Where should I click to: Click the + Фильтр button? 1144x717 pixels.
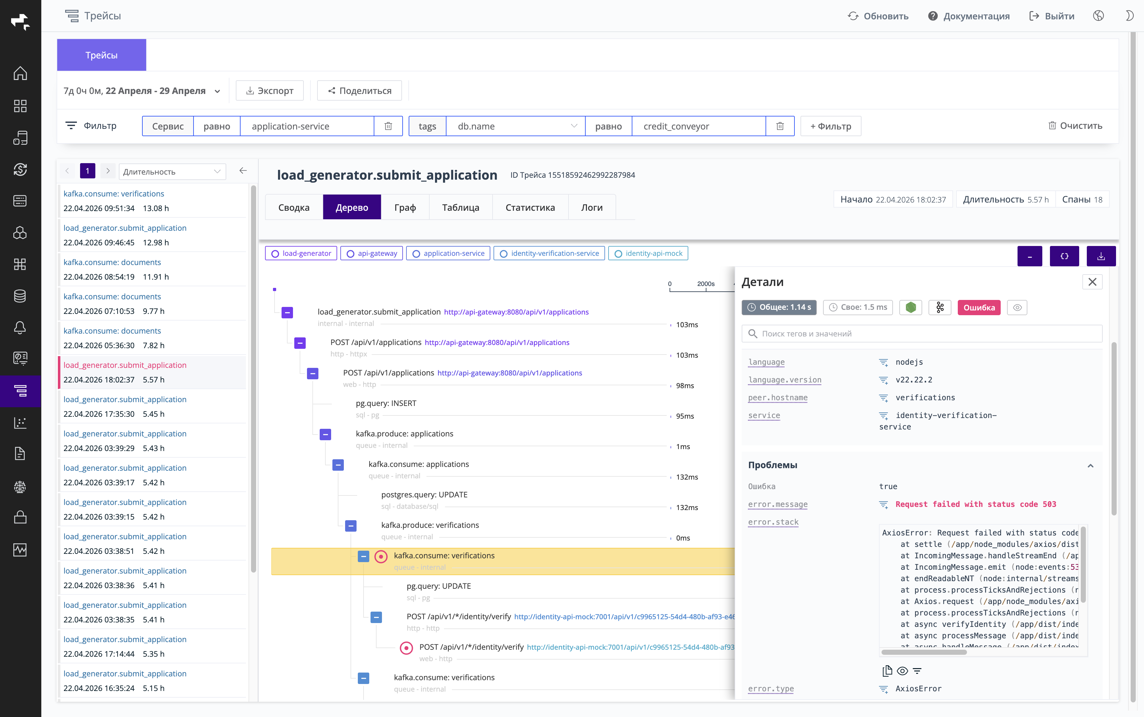[x=831, y=126]
